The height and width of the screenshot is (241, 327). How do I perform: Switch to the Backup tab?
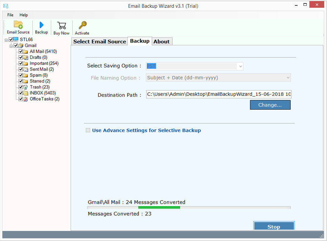click(x=140, y=41)
